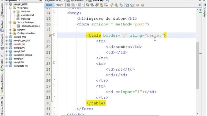Toggle Rectangular Selection toolbar icon
207x116 pixels.
(106, 5)
